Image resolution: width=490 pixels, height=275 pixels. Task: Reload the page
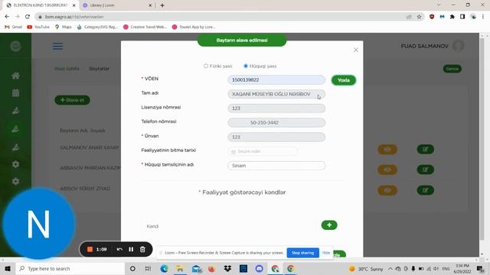(x=28, y=17)
